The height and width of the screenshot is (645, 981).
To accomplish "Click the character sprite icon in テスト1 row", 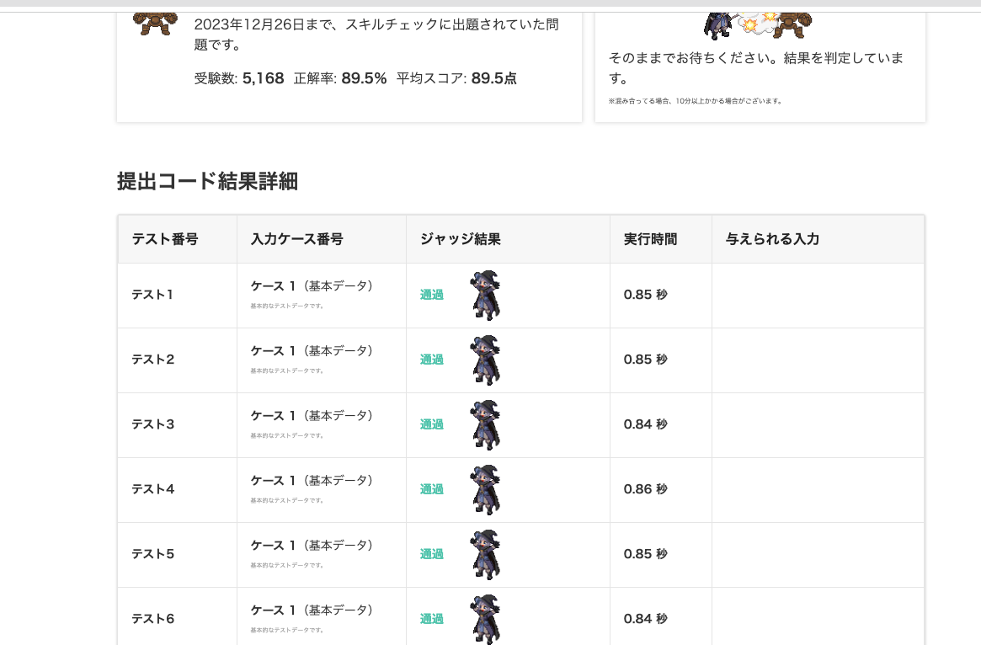I will tap(485, 295).
